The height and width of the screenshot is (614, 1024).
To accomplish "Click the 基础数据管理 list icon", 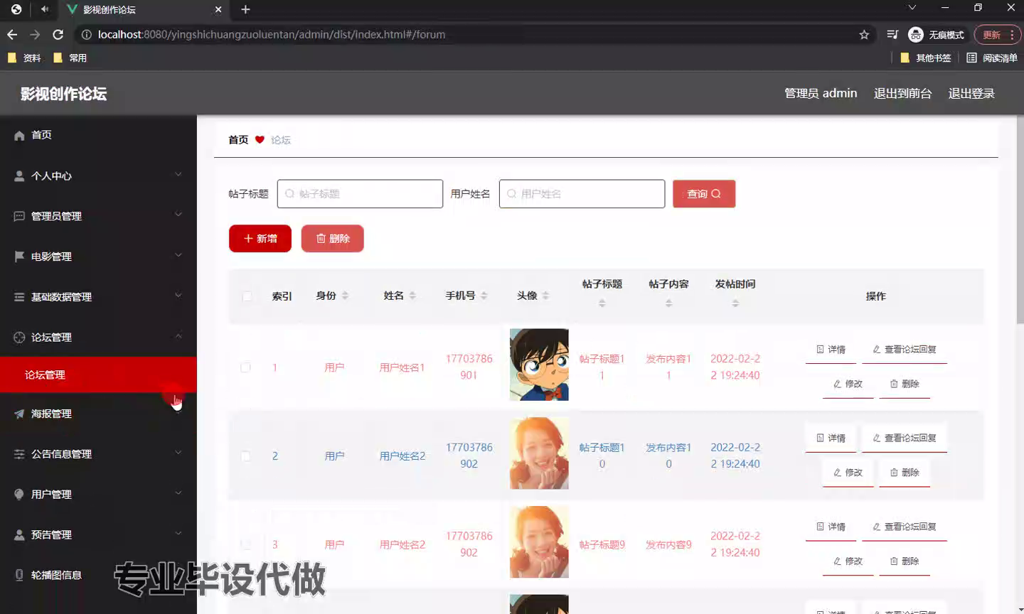I will pyautogui.click(x=19, y=297).
